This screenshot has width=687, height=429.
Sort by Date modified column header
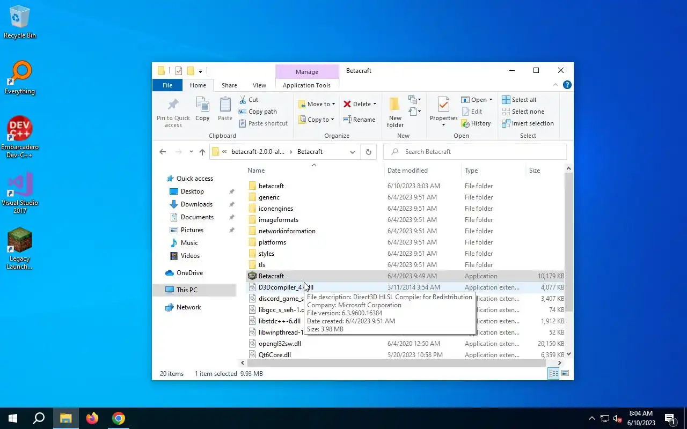(422, 170)
